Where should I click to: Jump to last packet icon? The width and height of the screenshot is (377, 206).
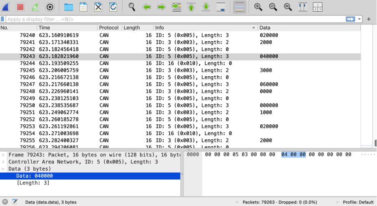tap(206, 7)
